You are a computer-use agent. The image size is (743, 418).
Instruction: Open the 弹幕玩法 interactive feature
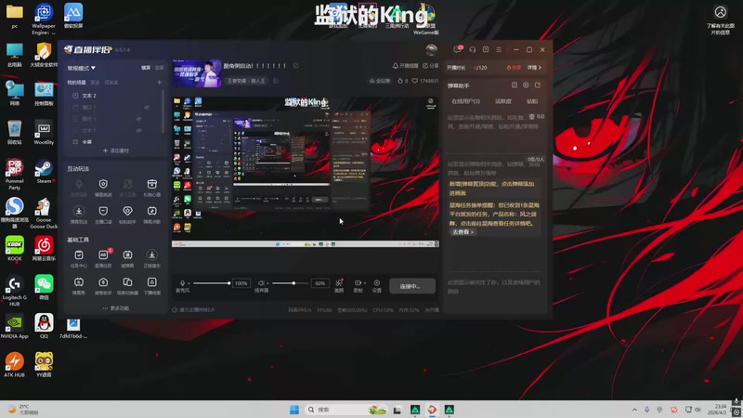pos(79,215)
